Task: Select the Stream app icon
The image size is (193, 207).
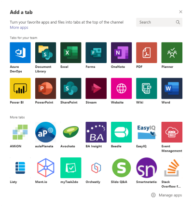Action: click(96, 89)
